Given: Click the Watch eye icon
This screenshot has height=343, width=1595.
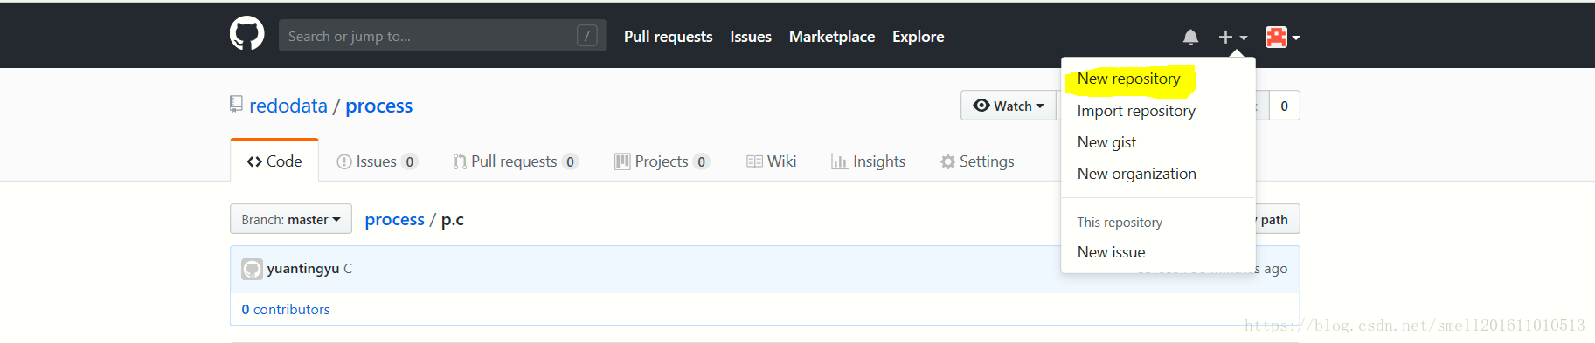Looking at the screenshot, I should [x=981, y=106].
